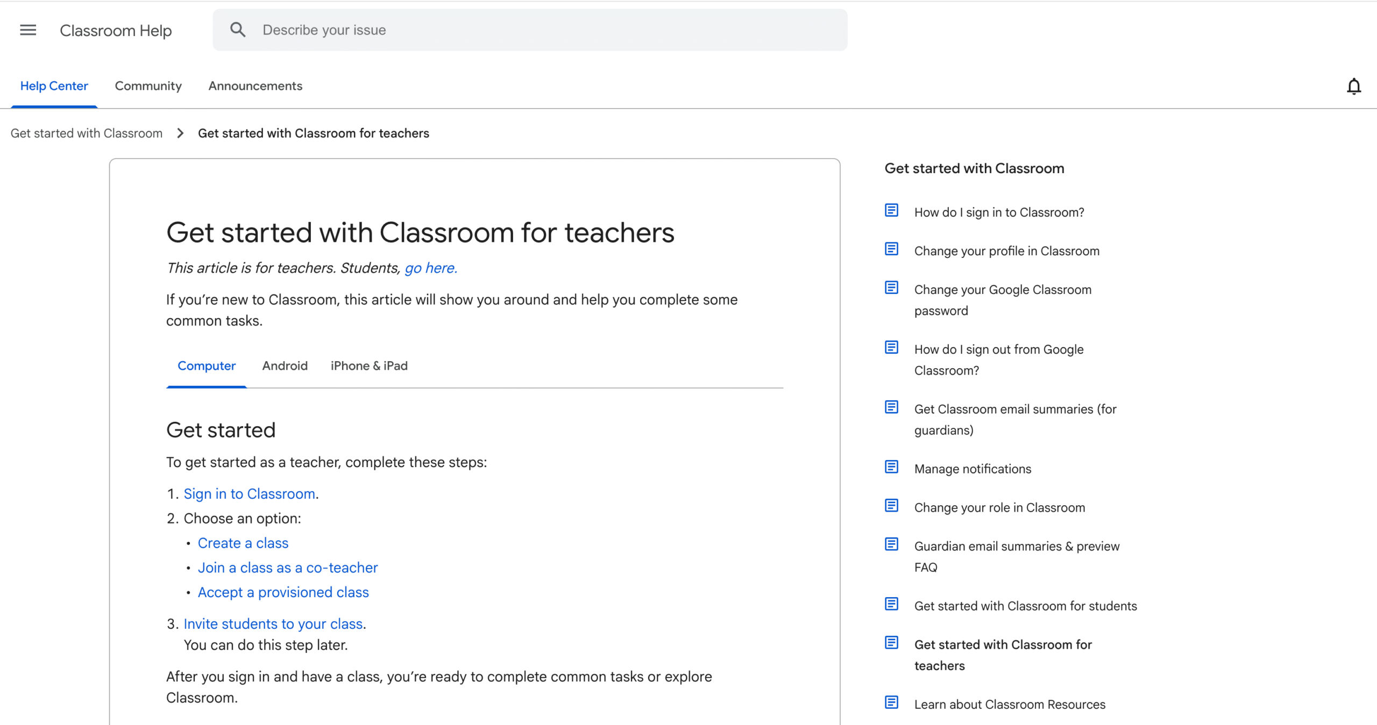Switch to the Android tab

(285, 366)
